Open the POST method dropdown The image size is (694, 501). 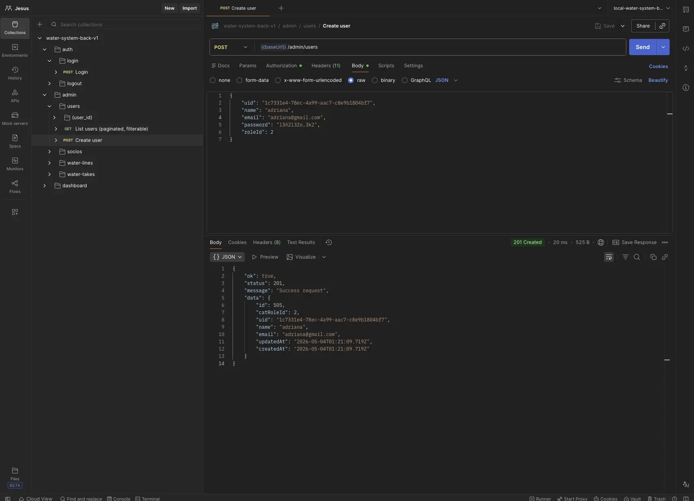pos(231,47)
